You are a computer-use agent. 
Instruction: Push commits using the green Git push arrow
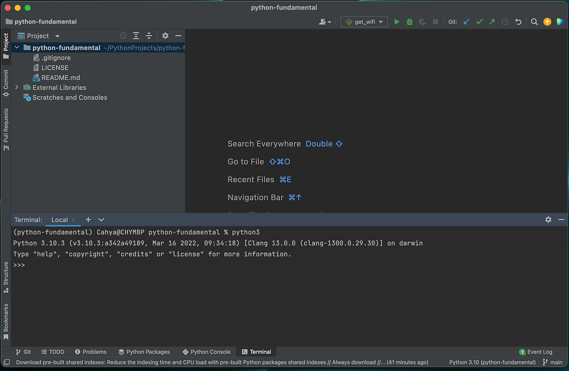click(x=492, y=21)
